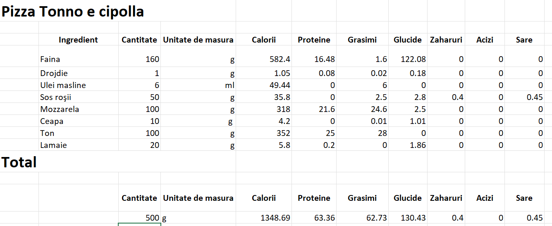Select Lamaie glucide value 1.86

tap(407, 145)
